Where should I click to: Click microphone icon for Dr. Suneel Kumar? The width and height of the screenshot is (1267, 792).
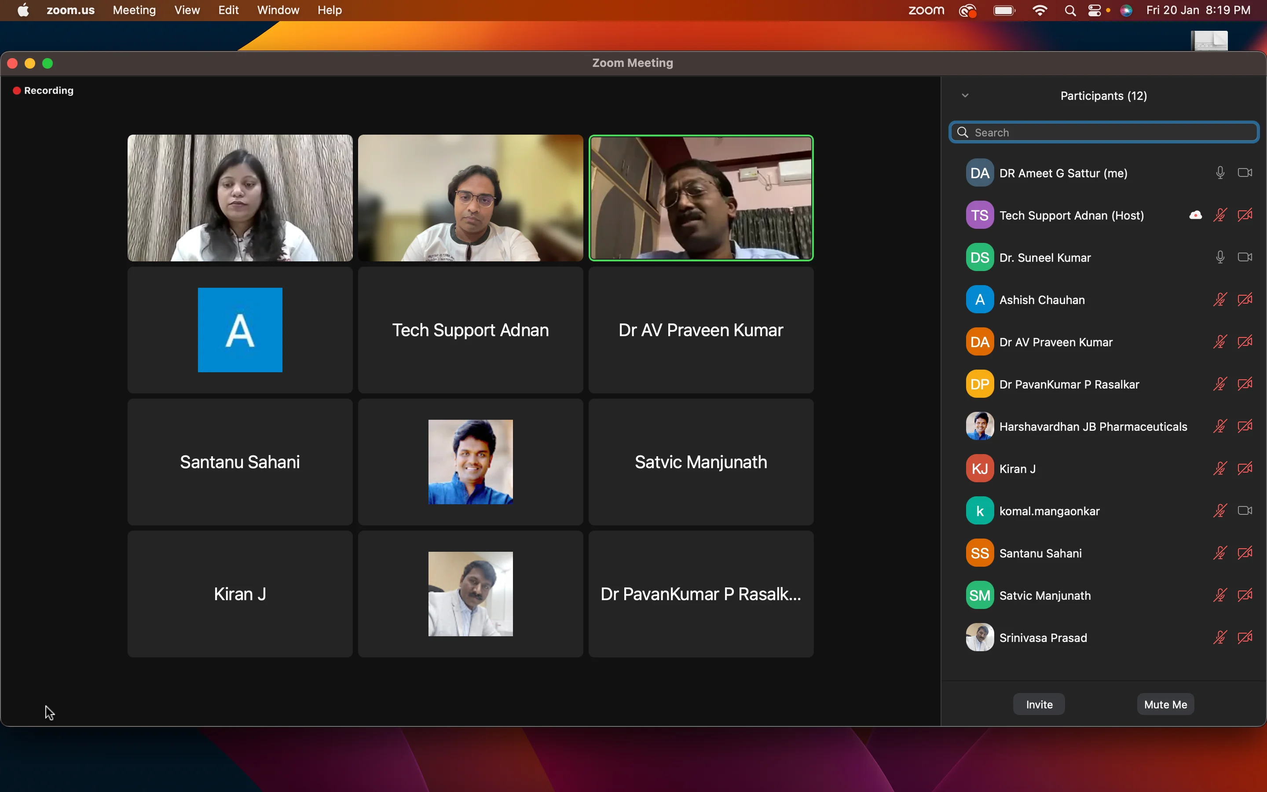pos(1220,257)
